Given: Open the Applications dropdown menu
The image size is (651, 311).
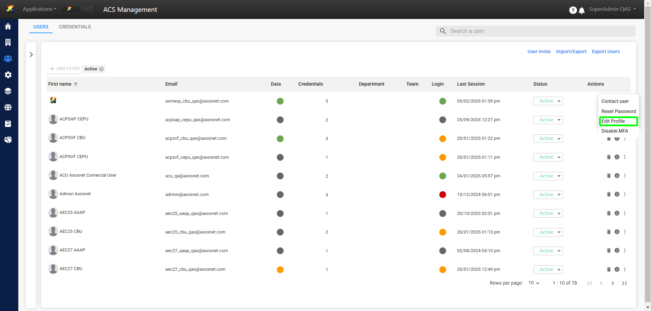Looking at the screenshot, I should pos(39,9).
